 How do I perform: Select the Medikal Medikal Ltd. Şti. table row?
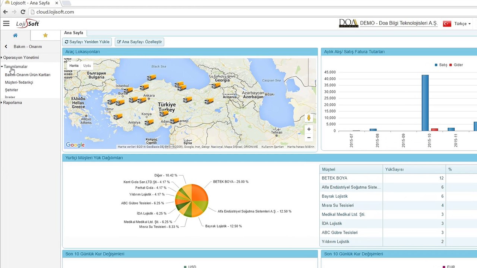[x=398, y=214]
